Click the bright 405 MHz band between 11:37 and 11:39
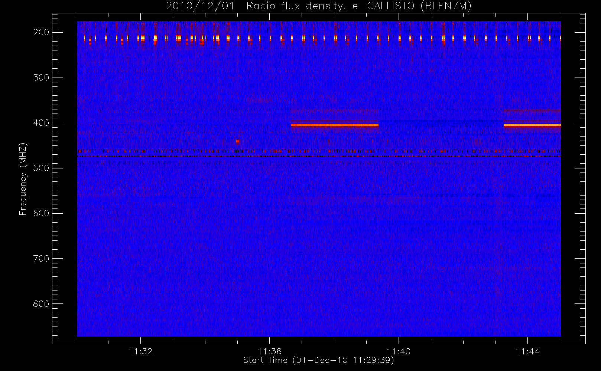This screenshot has width=601, height=371. point(335,125)
